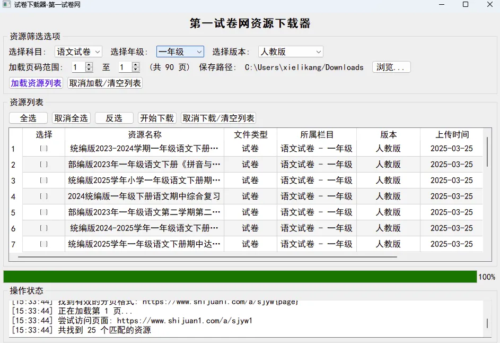Tick the checkbox in row 5
This screenshot has width=500, height=343.
43,212
